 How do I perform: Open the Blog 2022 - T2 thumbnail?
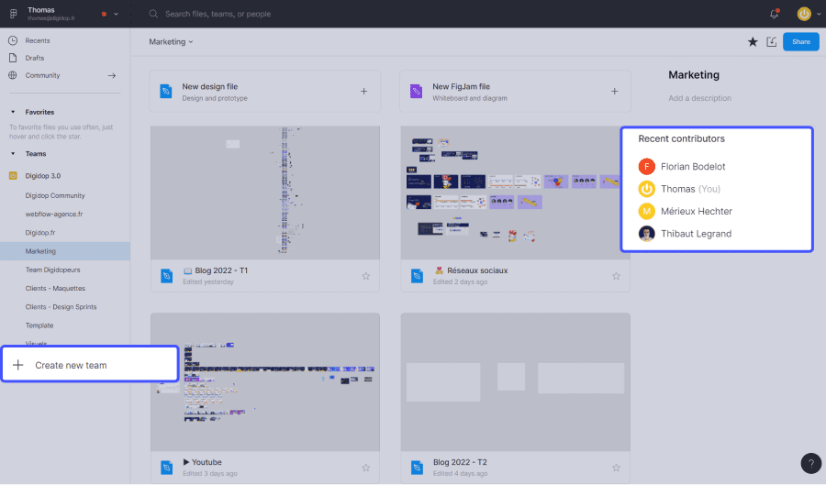point(515,382)
